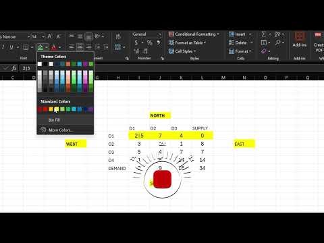This screenshot has height=243, width=324.
Task: Open More Colors dialog
Action: click(x=65, y=130)
